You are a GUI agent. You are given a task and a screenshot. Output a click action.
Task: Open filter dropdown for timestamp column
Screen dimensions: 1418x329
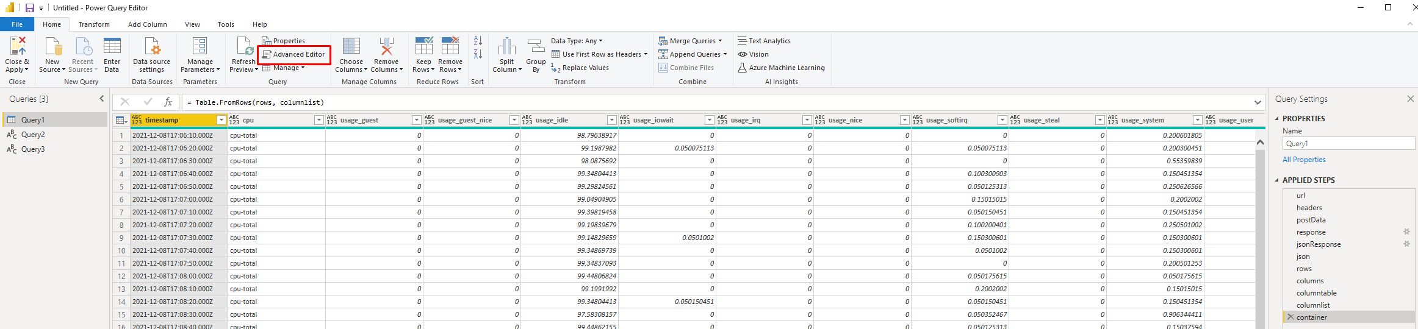[221, 121]
